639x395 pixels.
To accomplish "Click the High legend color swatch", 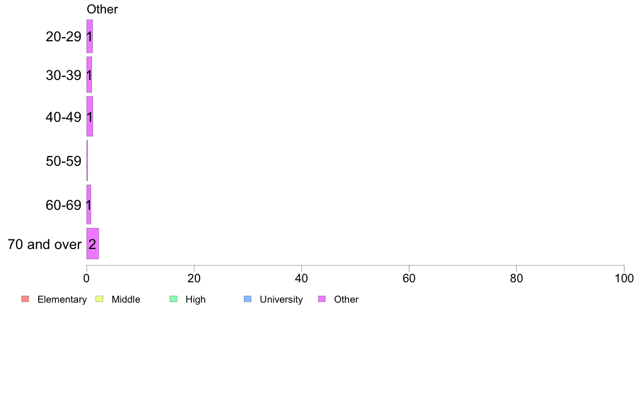I will 174,299.
